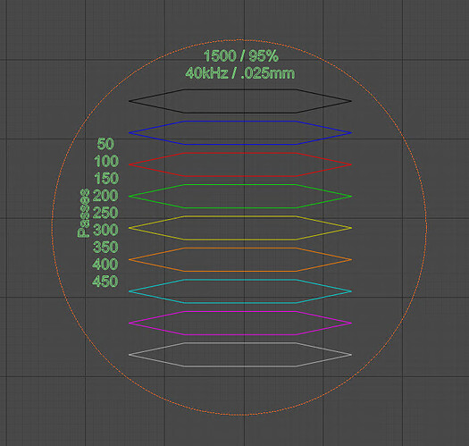Click the '40kHz / .025mm' text label
This screenshot has height=446, width=469.
click(x=240, y=73)
